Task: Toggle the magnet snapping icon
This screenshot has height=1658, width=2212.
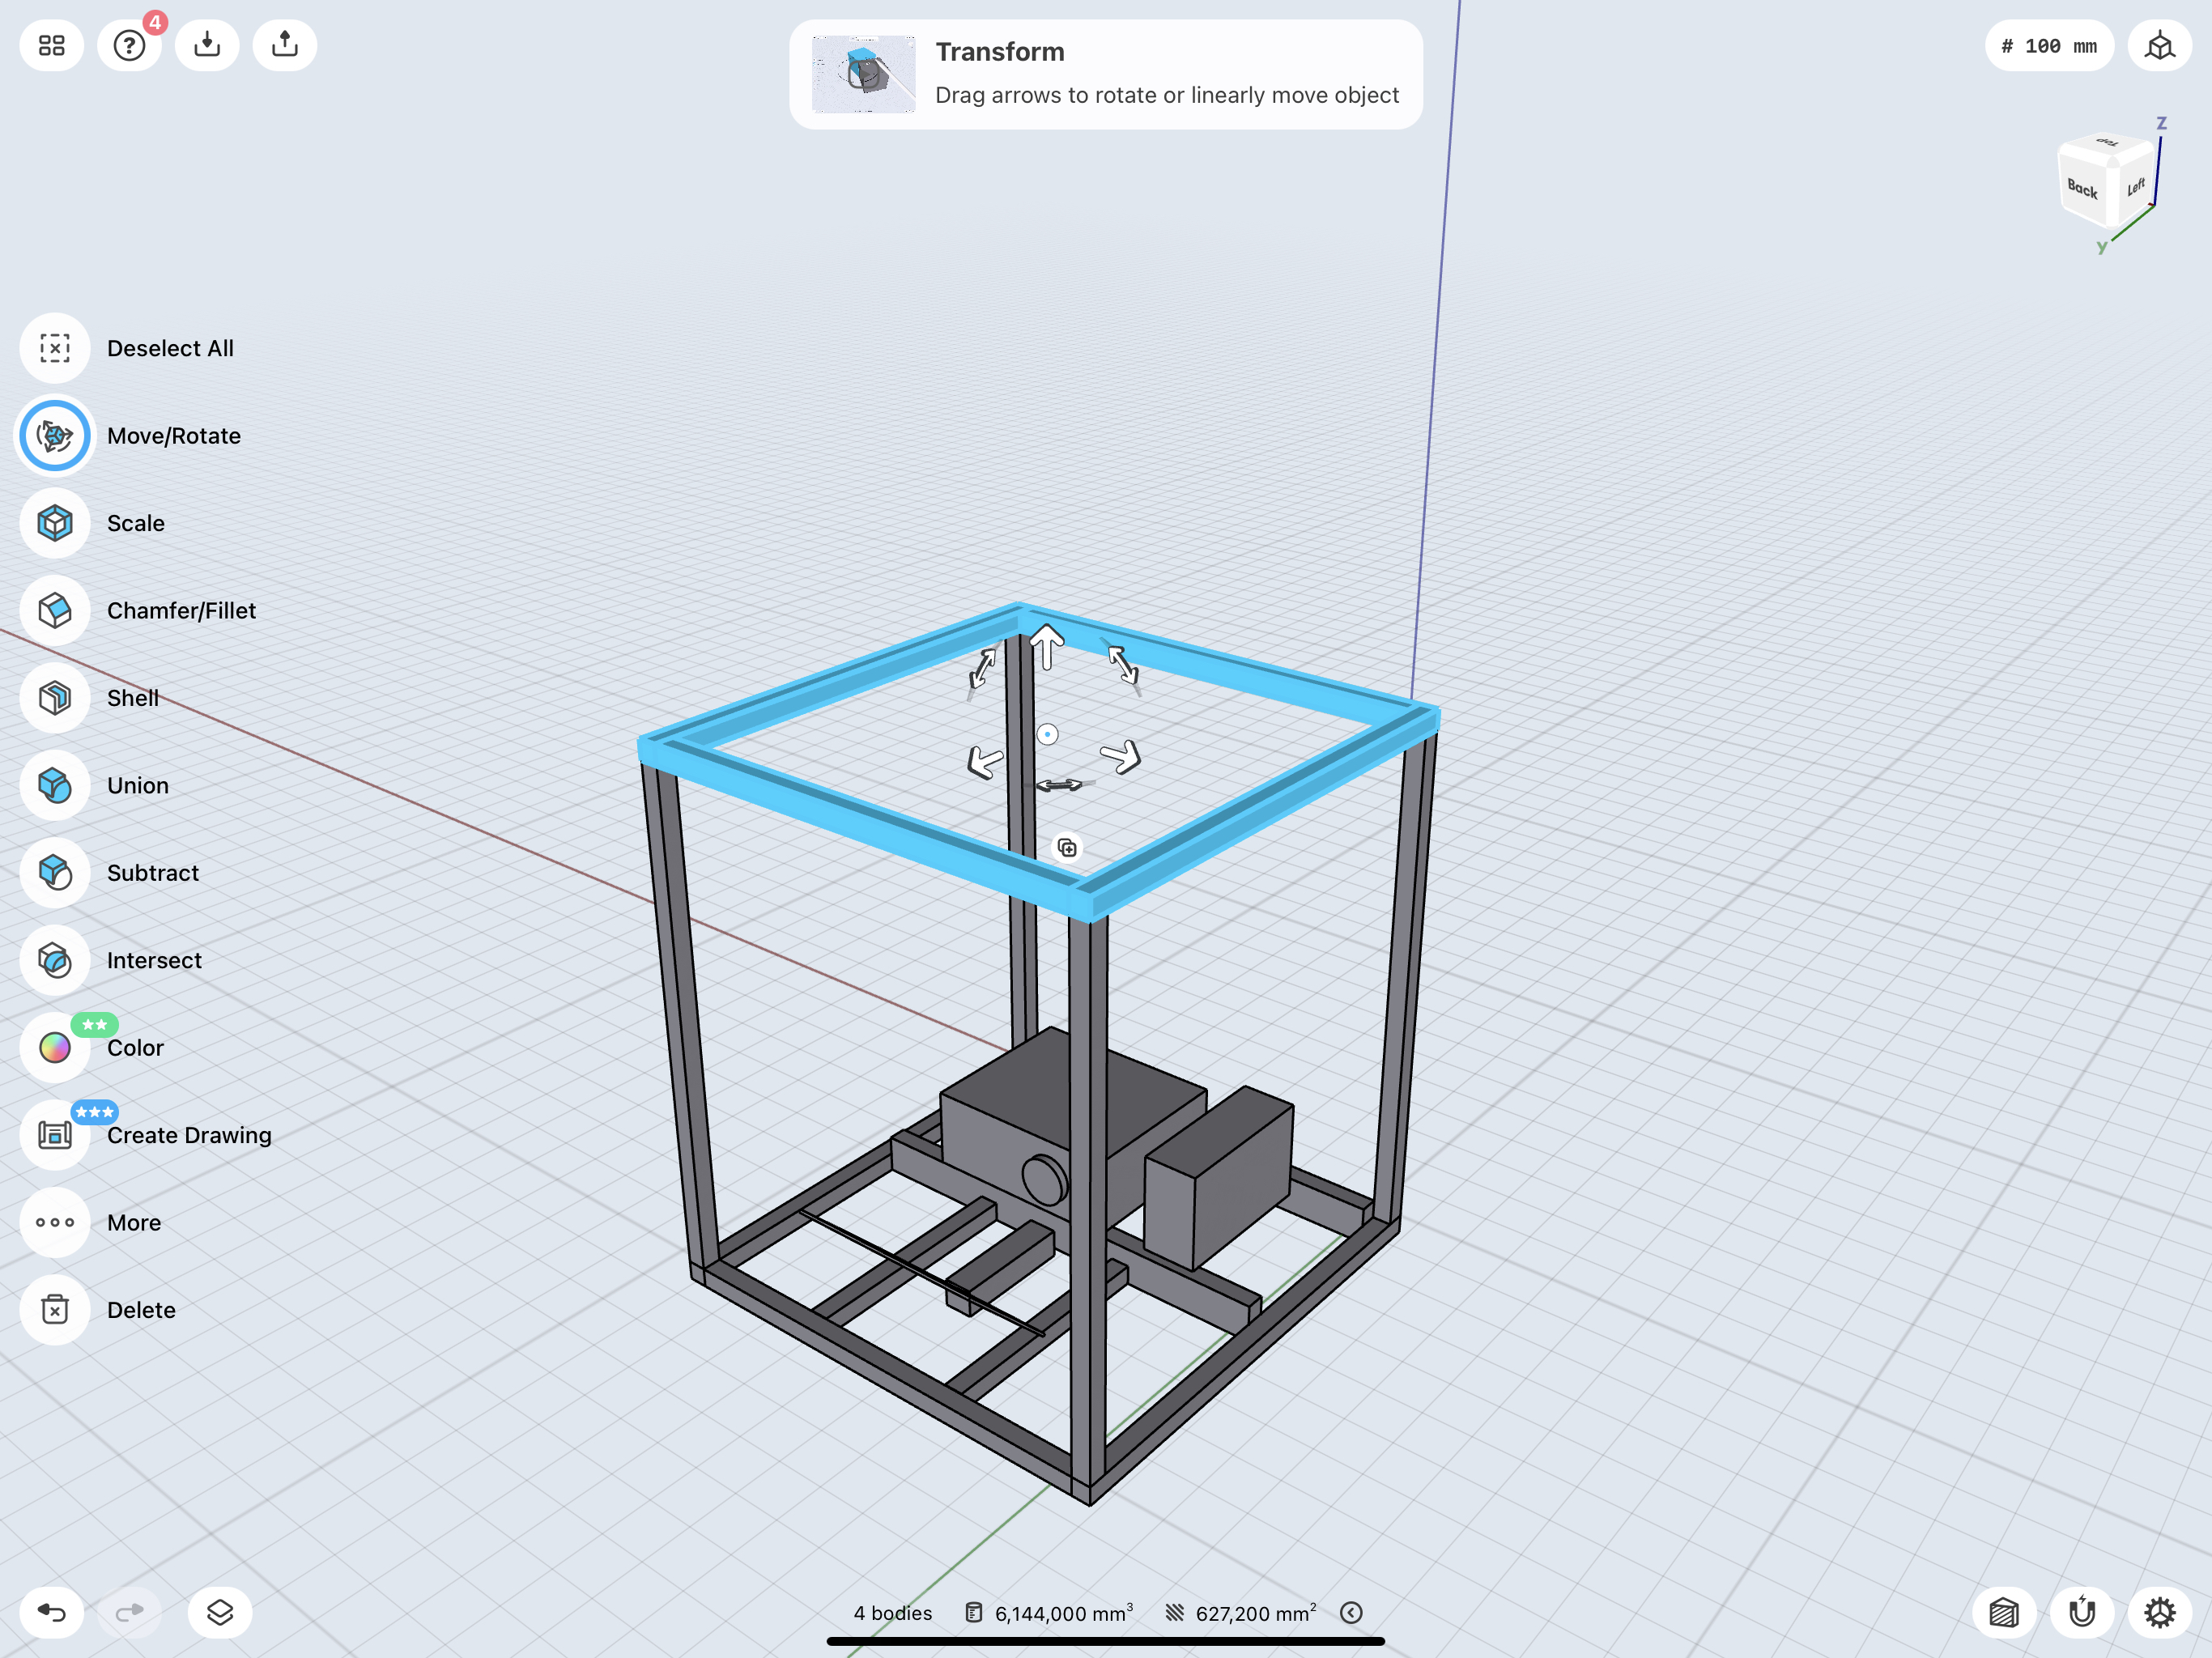Action: (x=2082, y=1612)
